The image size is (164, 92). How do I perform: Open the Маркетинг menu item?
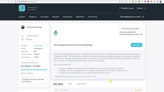[80, 17]
